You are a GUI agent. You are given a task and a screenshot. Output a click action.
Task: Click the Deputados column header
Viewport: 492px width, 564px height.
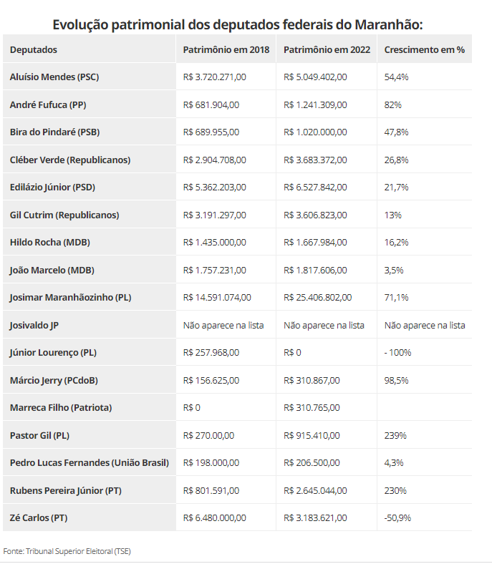pyautogui.click(x=34, y=49)
